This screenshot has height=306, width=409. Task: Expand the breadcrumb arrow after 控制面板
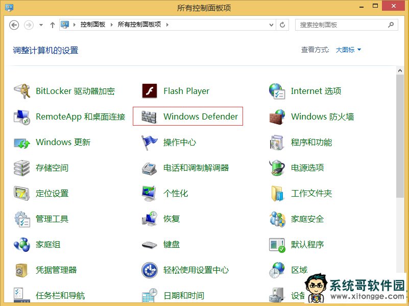point(112,25)
